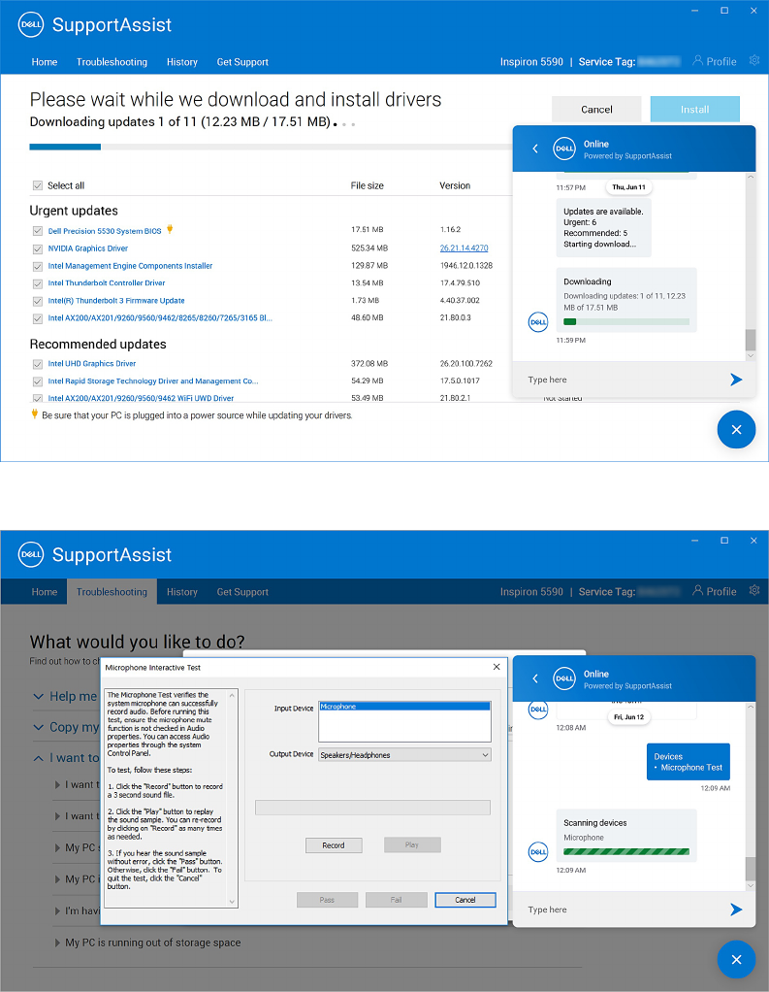
Task: Uncheck Dell Precision 5530 System BIOS
Action: point(37,231)
